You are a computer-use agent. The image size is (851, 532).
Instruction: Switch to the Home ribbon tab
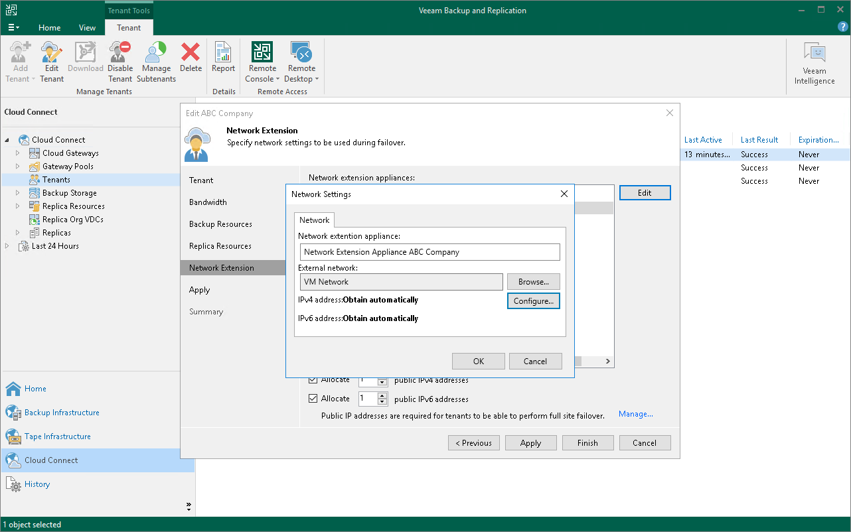click(49, 28)
